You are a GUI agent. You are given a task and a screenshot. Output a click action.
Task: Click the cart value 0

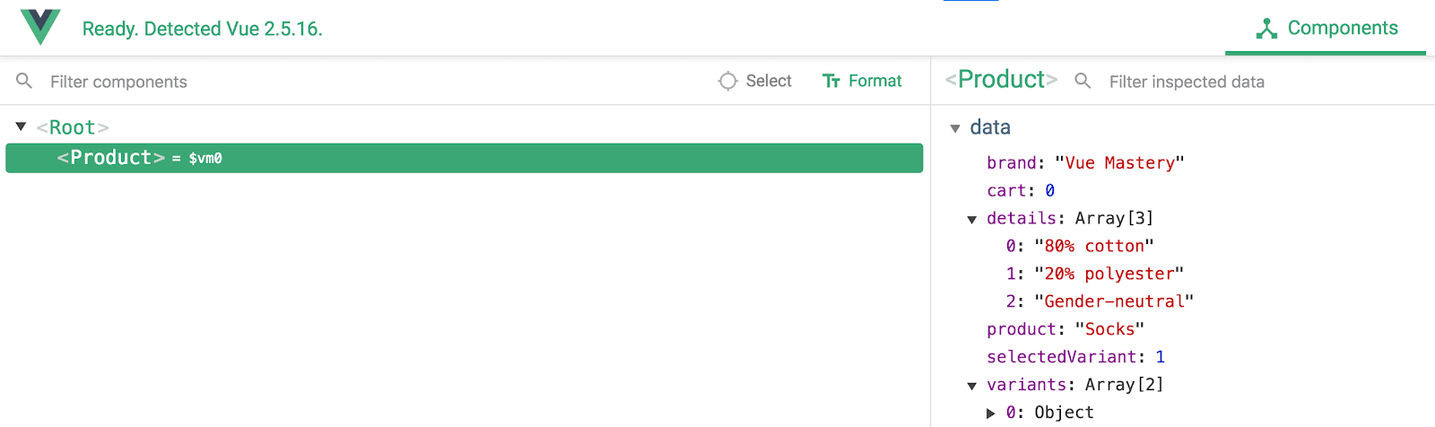(x=1049, y=191)
